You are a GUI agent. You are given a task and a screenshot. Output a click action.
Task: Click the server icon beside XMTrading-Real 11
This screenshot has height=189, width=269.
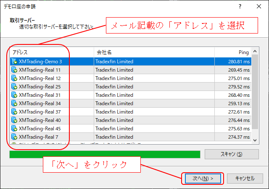tap(14, 70)
